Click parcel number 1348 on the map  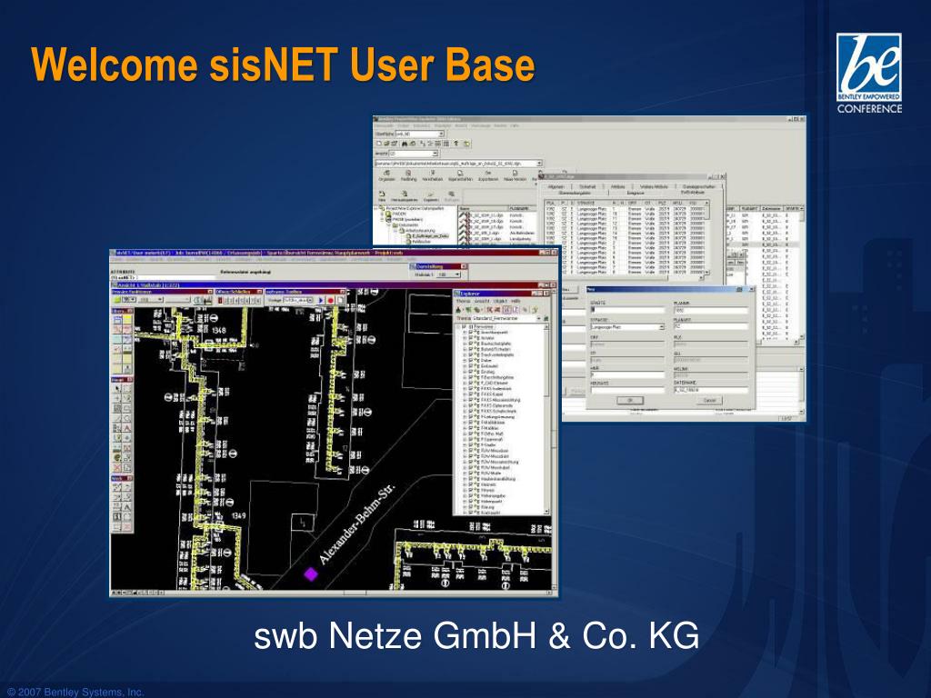pos(219,330)
